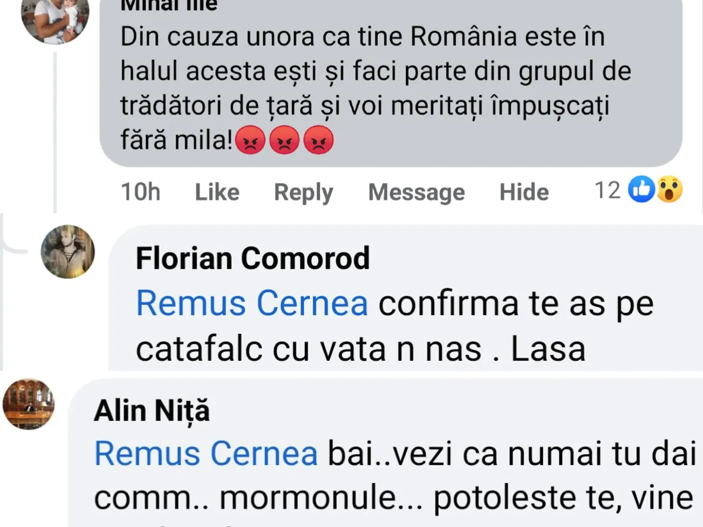Click the wow face reaction icon
The image size is (703, 527).
point(669,190)
